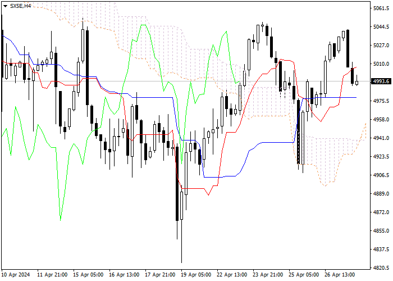Screen dimensions: 393x281
Task: Click the 4958.0 price axis label
Action: pyautogui.click(x=381, y=119)
